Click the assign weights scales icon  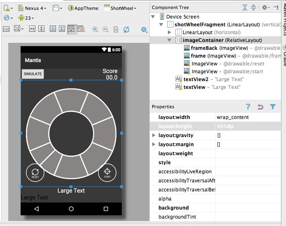click(x=71, y=29)
